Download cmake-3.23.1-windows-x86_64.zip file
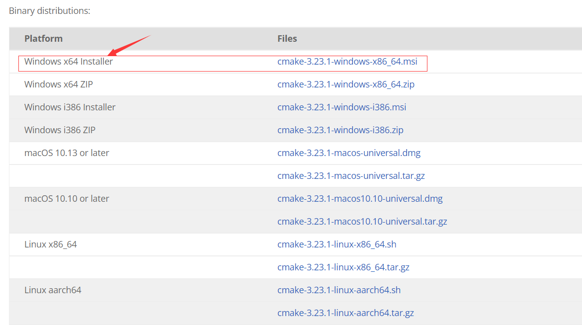The height and width of the screenshot is (325, 582). pos(346,84)
